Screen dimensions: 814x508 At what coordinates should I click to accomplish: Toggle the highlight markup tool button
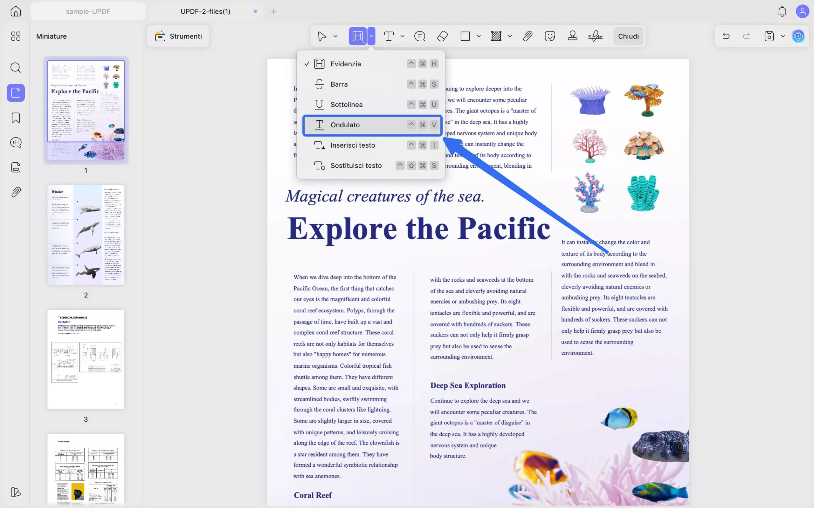pyautogui.click(x=357, y=36)
